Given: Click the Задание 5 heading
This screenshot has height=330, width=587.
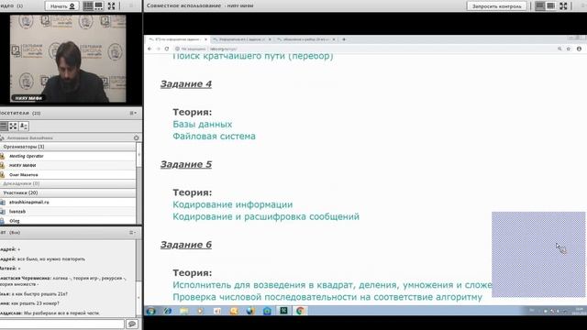Looking at the screenshot, I should tap(186, 164).
